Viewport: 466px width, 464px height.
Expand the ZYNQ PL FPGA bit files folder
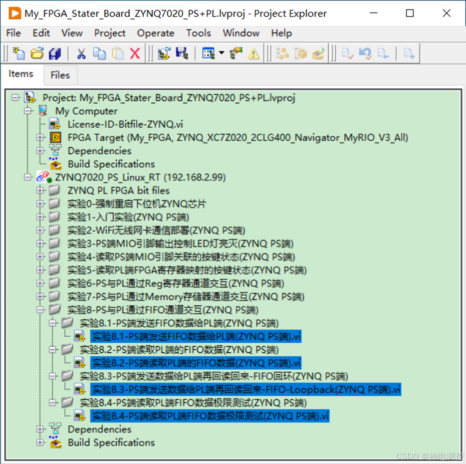40,191
